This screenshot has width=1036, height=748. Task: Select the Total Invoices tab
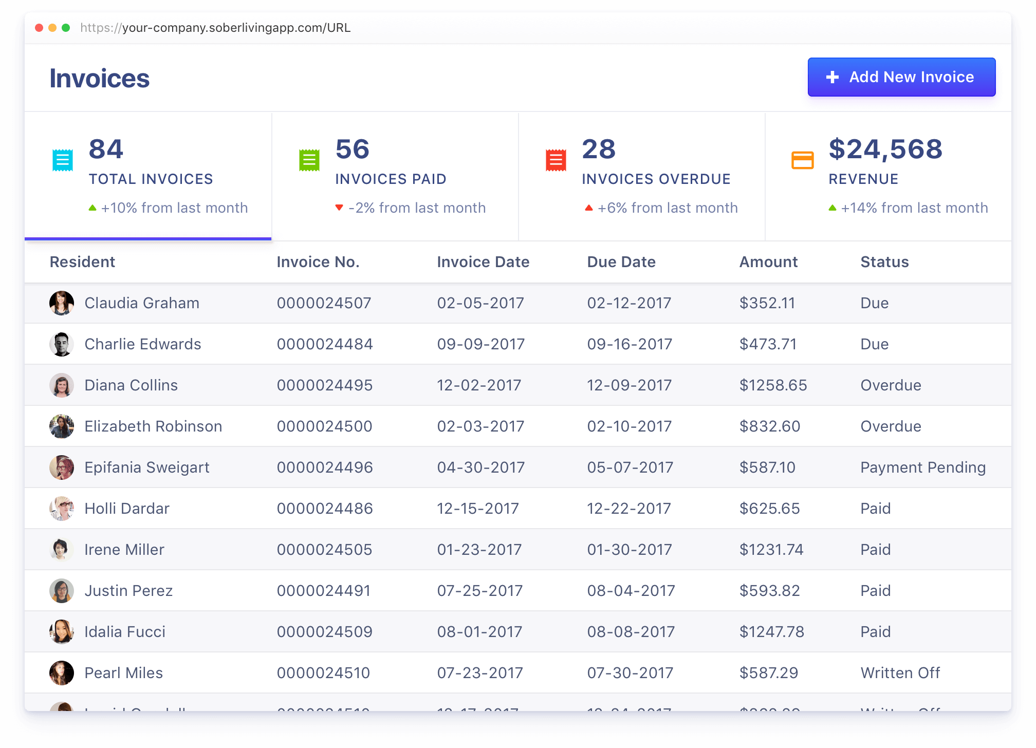pyautogui.click(x=148, y=176)
